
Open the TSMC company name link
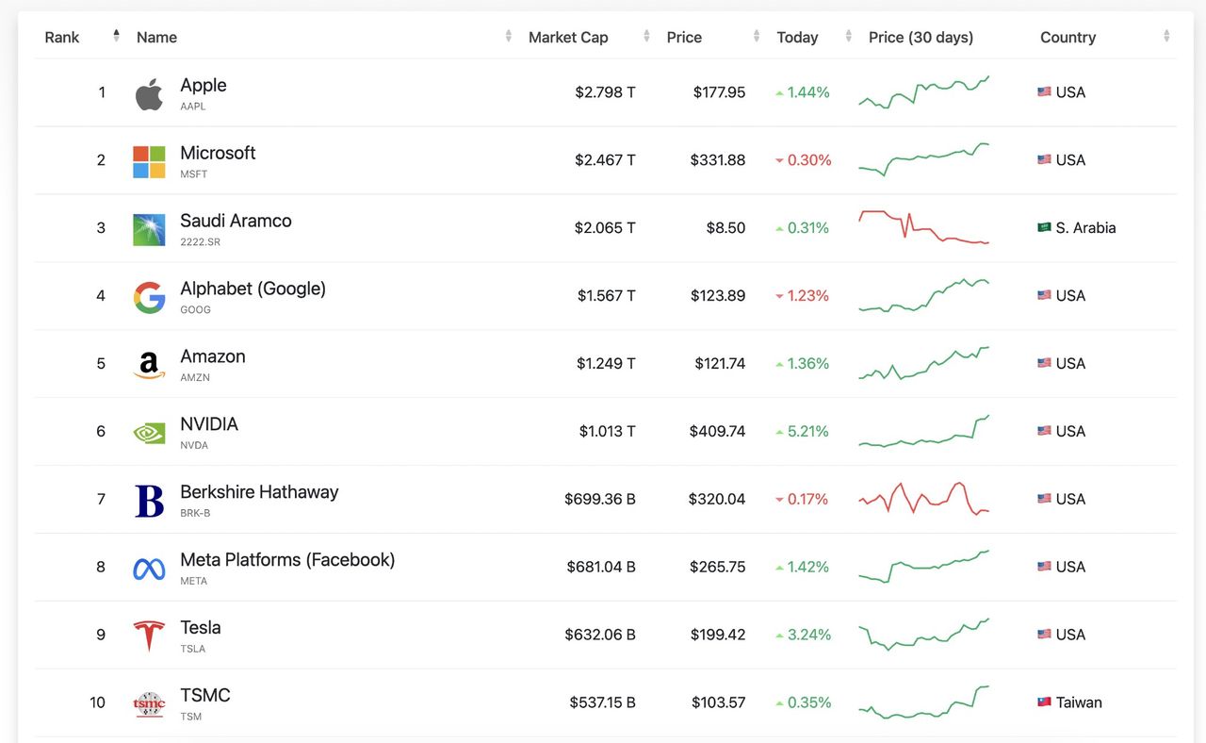[x=205, y=696]
